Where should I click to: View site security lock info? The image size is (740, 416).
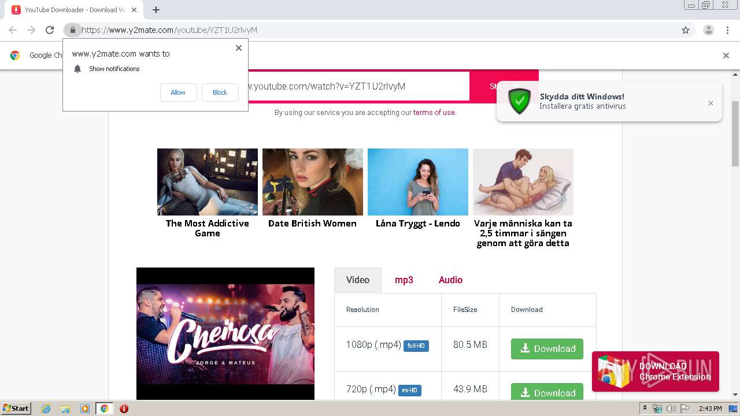pyautogui.click(x=72, y=30)
